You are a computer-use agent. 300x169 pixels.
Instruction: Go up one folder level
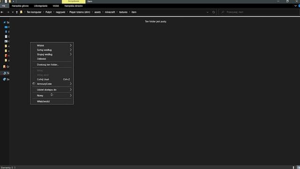17,12
